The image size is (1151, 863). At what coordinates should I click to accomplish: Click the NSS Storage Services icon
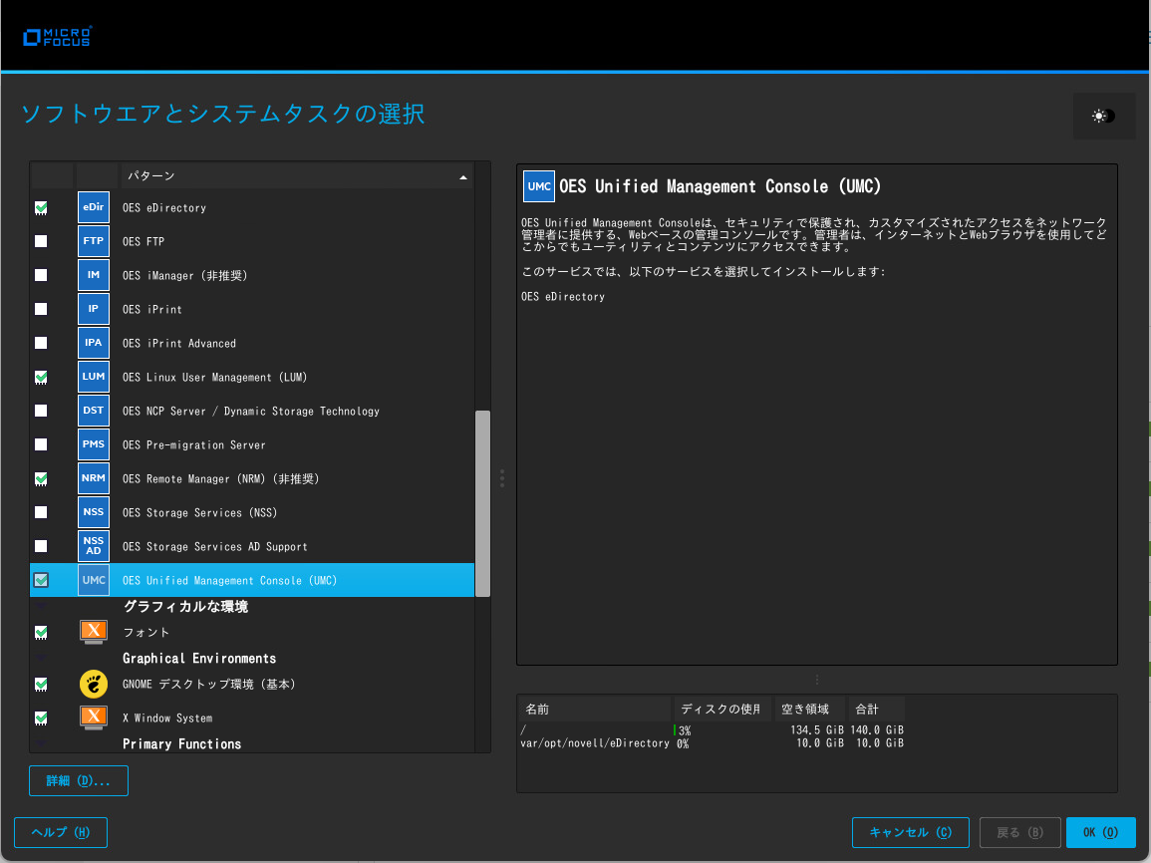pos(93,512)
